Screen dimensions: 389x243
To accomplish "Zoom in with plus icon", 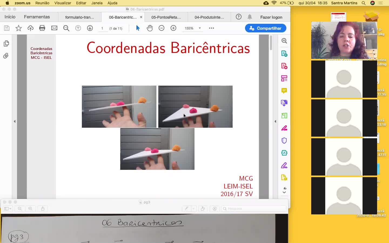I will tap(173, 28).
